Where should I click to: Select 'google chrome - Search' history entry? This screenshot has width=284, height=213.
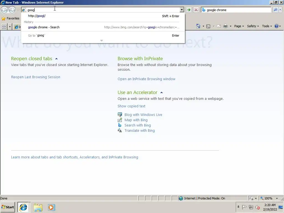[x=103, y=27]
